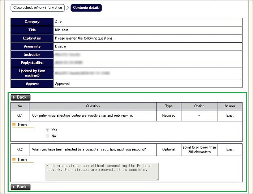Select the 'No' radio option

pyautogui.click(x=47, y=136)
